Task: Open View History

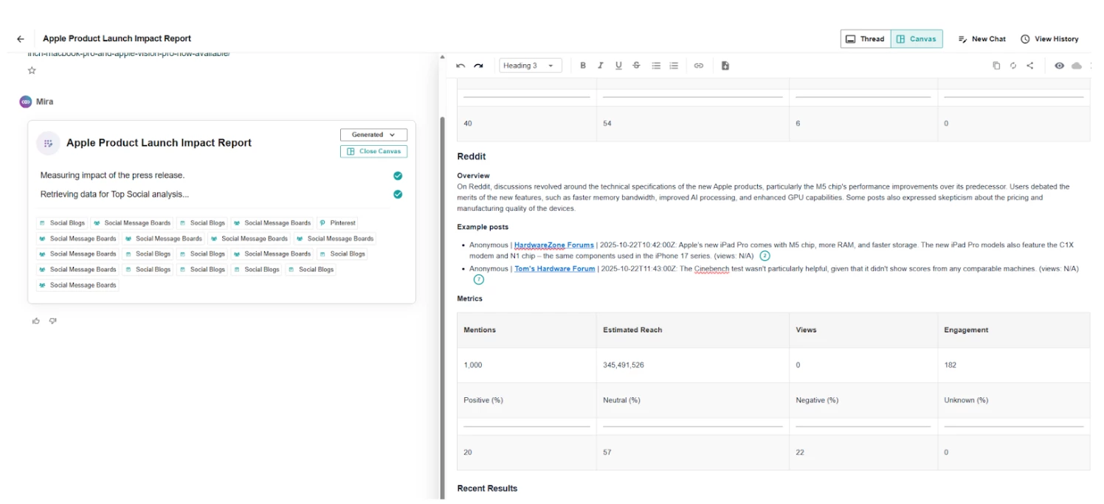Action: pos(1049,39)
